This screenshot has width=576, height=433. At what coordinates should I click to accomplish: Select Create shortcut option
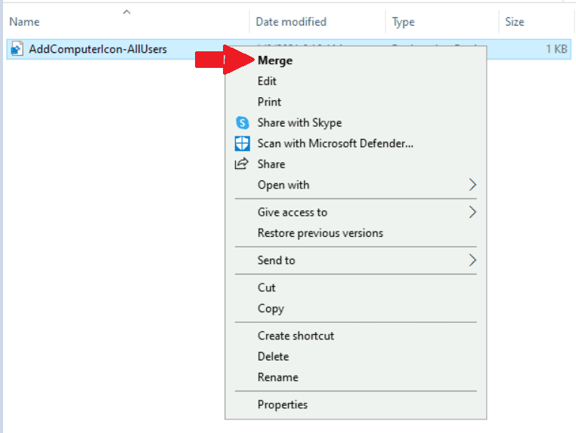tap(296, 336)
